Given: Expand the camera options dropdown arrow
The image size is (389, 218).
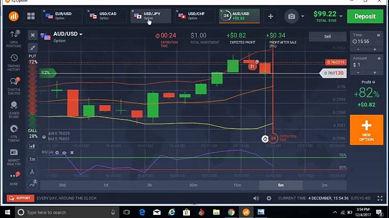Looking at the screenshot, I should [x=302, y=16].
